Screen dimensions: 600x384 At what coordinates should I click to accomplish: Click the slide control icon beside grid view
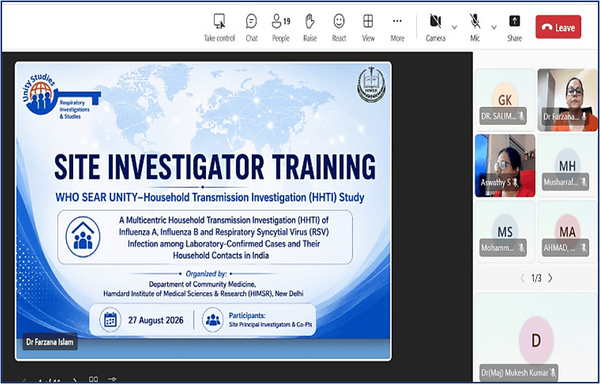point(112,379)
